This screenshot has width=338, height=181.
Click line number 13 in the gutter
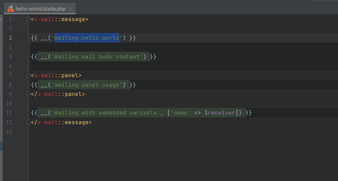pos(9,132)
